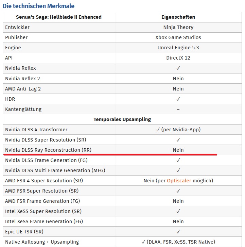245x247 pixels.
Task: Click the Intel XeSS Super Resolution checkmark
Action: [x=178, y=211]
